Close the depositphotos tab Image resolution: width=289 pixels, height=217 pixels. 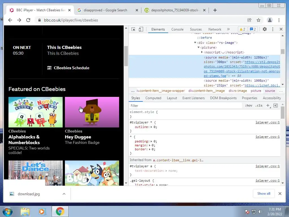pyautogui.click(x=204, y=10)
